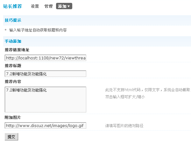Place cursor in the 推荐内容 textarea
Screen dimensions: 191x142
click(46, 99)
